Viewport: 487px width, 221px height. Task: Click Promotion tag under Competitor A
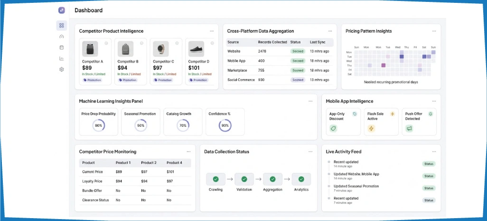[92, 80]
